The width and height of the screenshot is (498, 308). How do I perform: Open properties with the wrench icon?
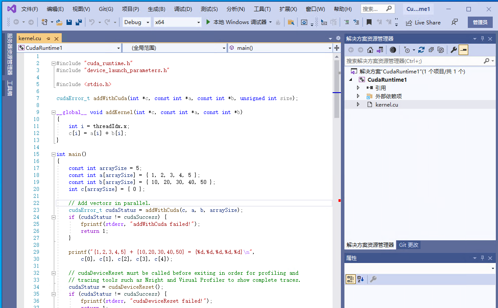point(453,50)
